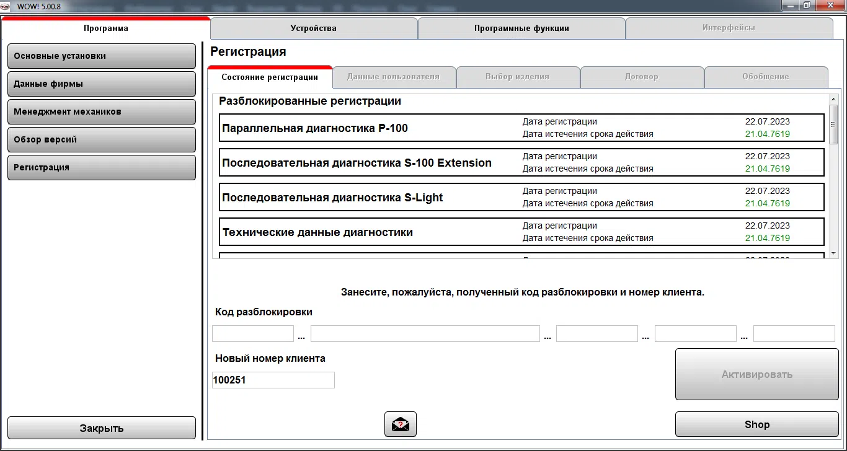This screenshot has height=451, width=847.
Task: Select Данные фирмы in the sidebar
Action: [101, 84]
